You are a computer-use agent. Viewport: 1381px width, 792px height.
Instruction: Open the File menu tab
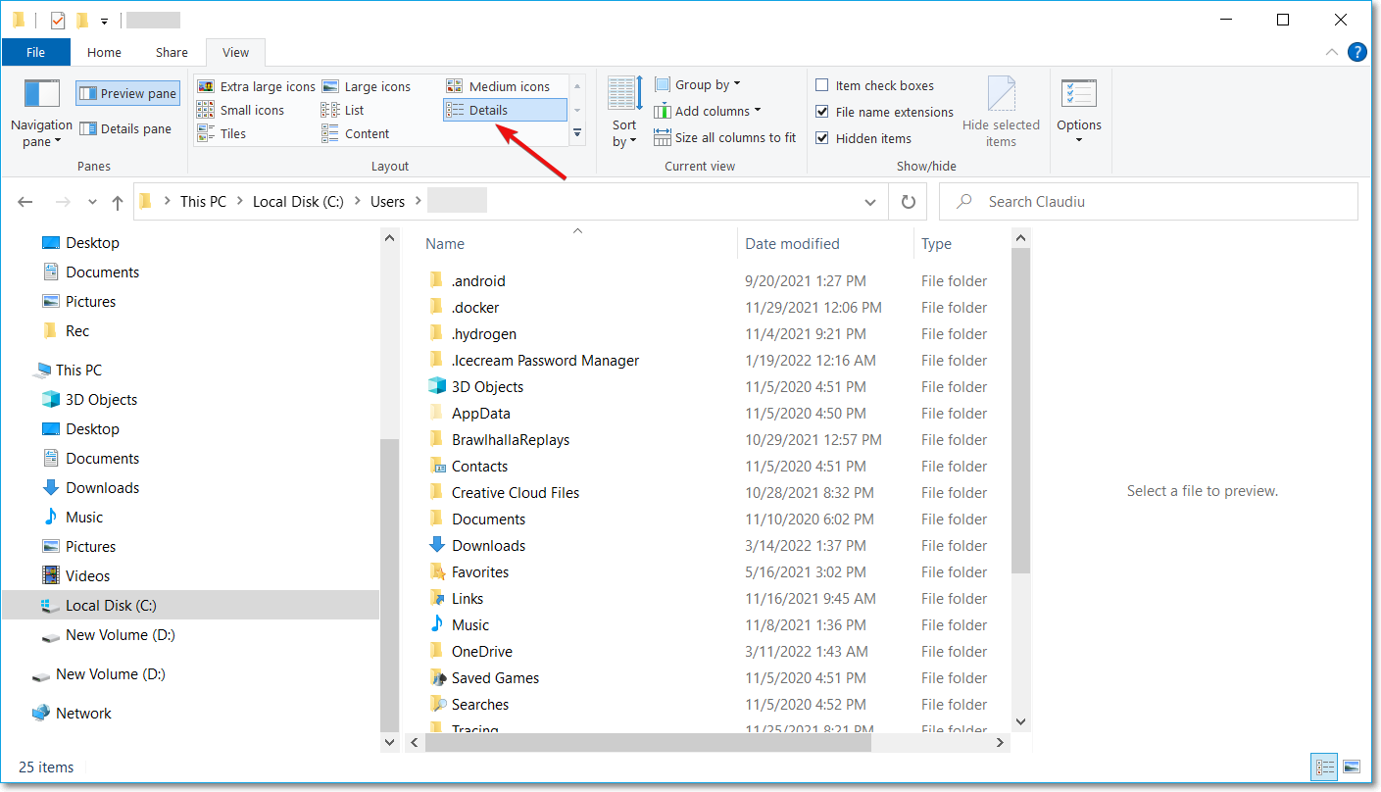(35, 53)
